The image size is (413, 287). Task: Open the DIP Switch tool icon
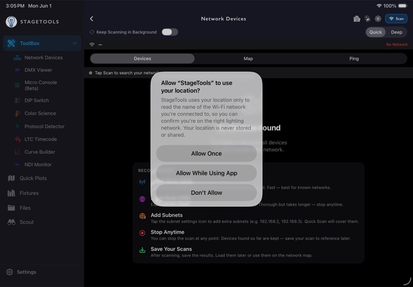tap(17, 100)
